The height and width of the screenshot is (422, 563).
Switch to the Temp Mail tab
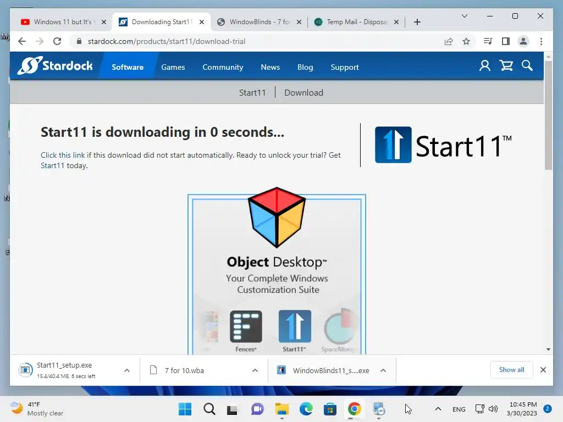tap(356, 22)
